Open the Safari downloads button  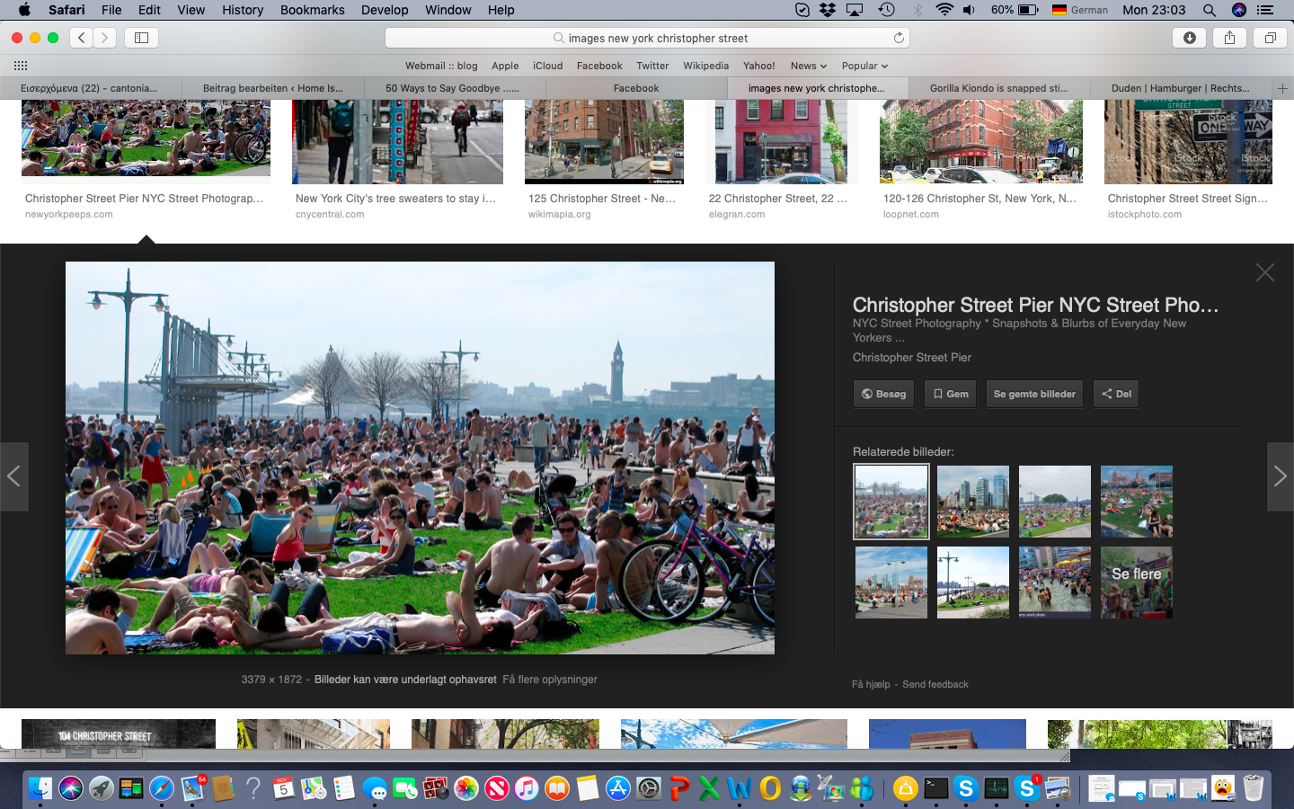(x=1189, y=38)
